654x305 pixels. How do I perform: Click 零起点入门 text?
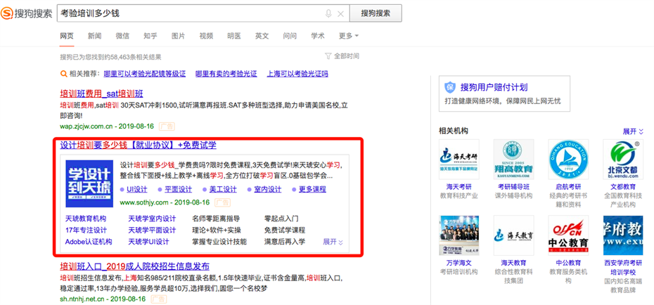281,219
